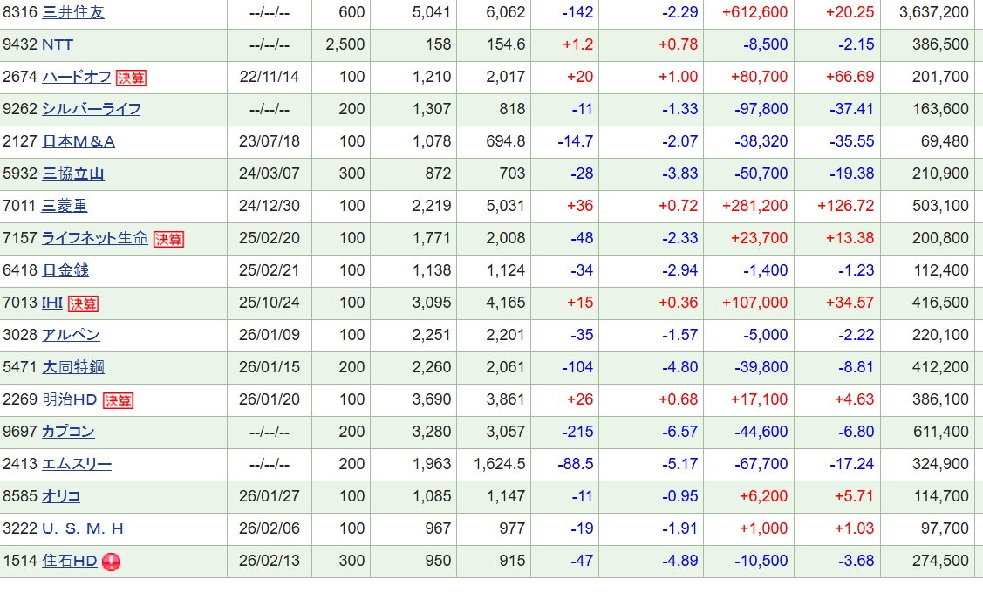
Task: View 三菱重 stock details
Action: pos(65,206)
